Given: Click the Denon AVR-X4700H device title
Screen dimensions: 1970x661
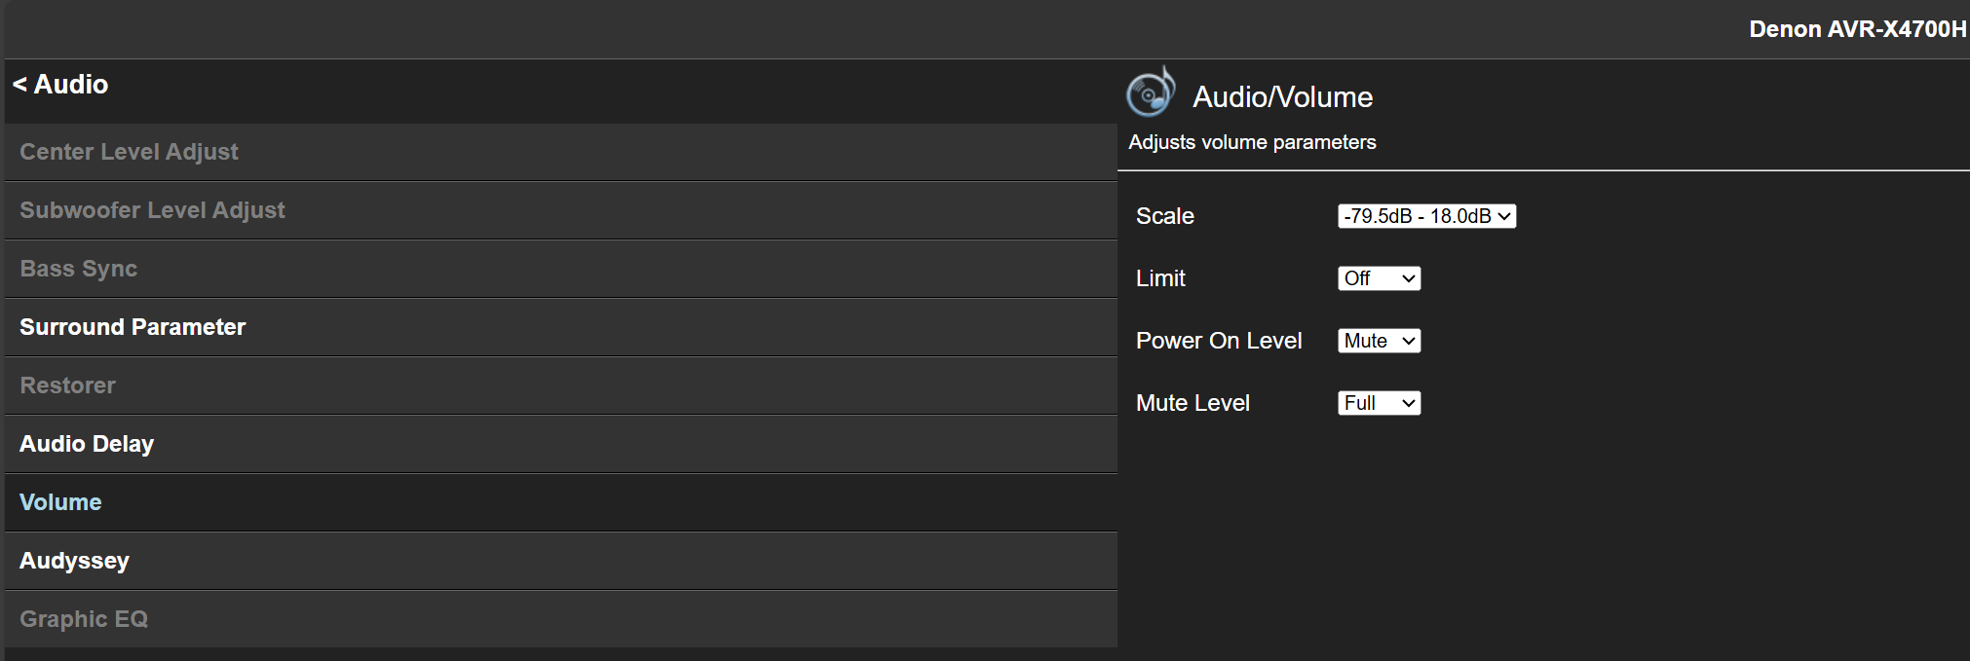Looking at the screenshot, I should 1857,29.
